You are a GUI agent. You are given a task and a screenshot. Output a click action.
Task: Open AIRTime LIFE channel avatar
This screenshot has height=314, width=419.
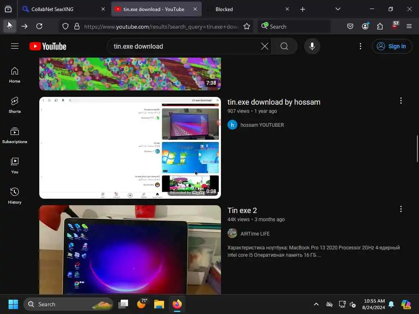tap(232, 233)
